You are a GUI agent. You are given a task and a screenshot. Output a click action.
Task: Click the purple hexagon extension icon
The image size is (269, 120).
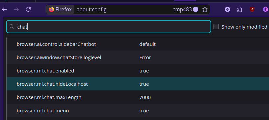(x=265, y=9)
